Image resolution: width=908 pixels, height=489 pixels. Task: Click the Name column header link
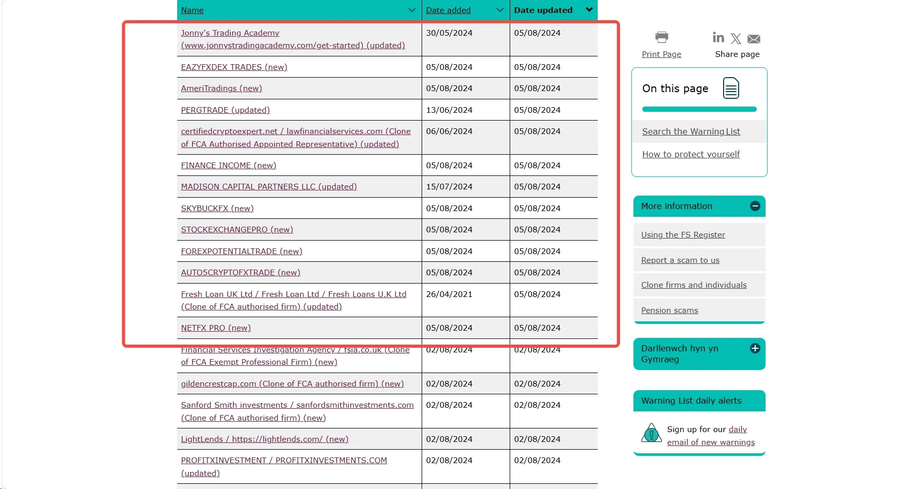pos(192,10)
